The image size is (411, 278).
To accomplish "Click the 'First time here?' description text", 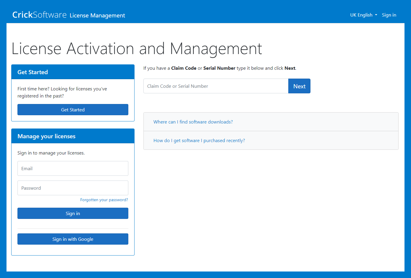I will pyautogui.click(x=62, y=92).
